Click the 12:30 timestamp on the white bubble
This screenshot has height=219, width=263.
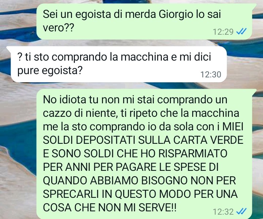[x=211, y=74]
